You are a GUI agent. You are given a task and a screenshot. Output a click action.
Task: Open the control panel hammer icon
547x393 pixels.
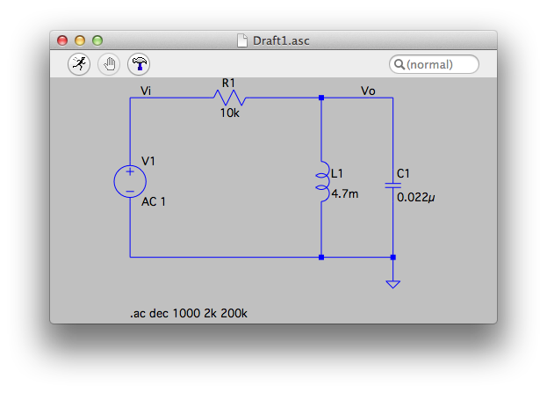139,63
